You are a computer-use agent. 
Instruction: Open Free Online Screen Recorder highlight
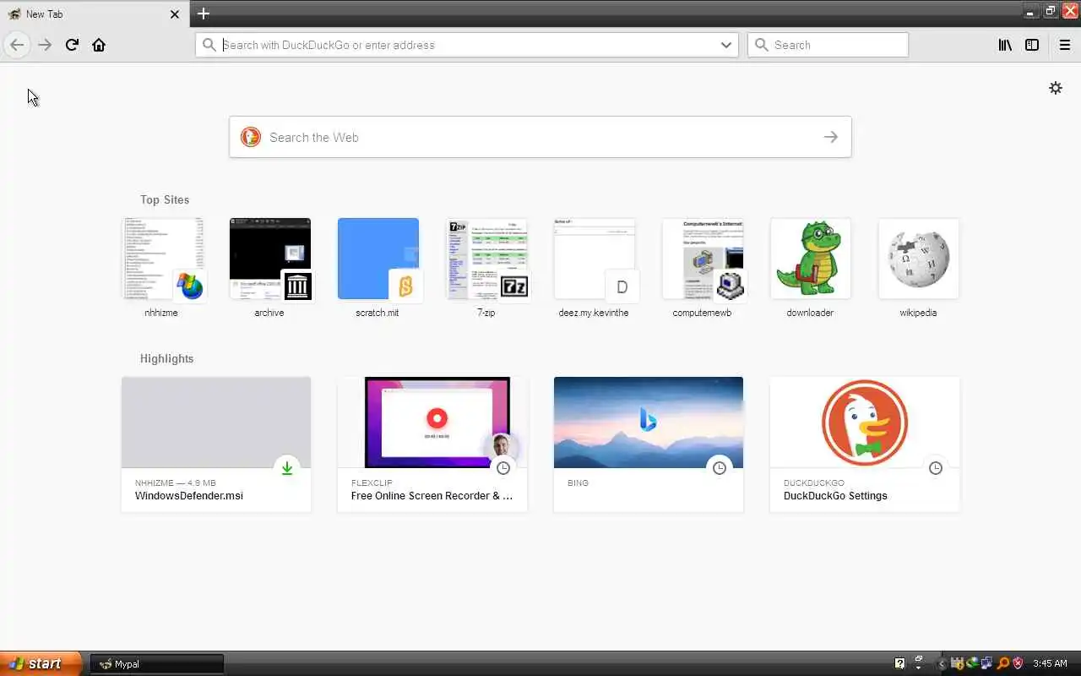pos(432,444)
